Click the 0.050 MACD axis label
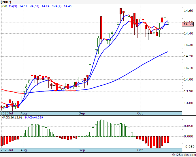196x157 pixels. 189,126
